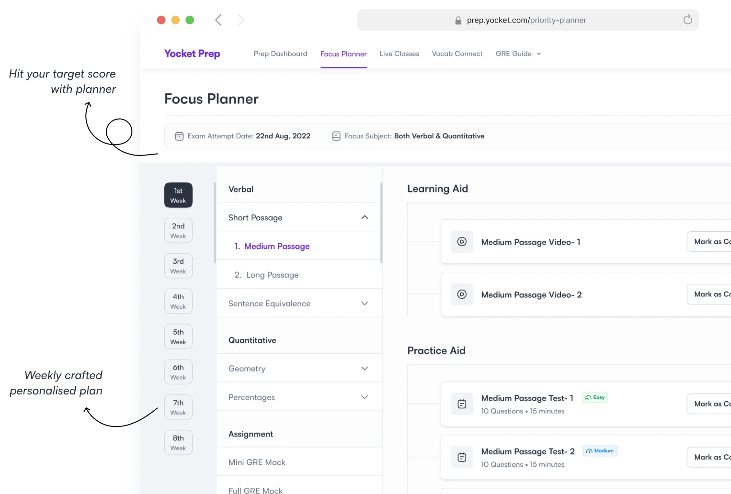This screenshot has height=494, width=731.
Task: Open the Vocab Connect tab
Action: (x=457, y=54)
